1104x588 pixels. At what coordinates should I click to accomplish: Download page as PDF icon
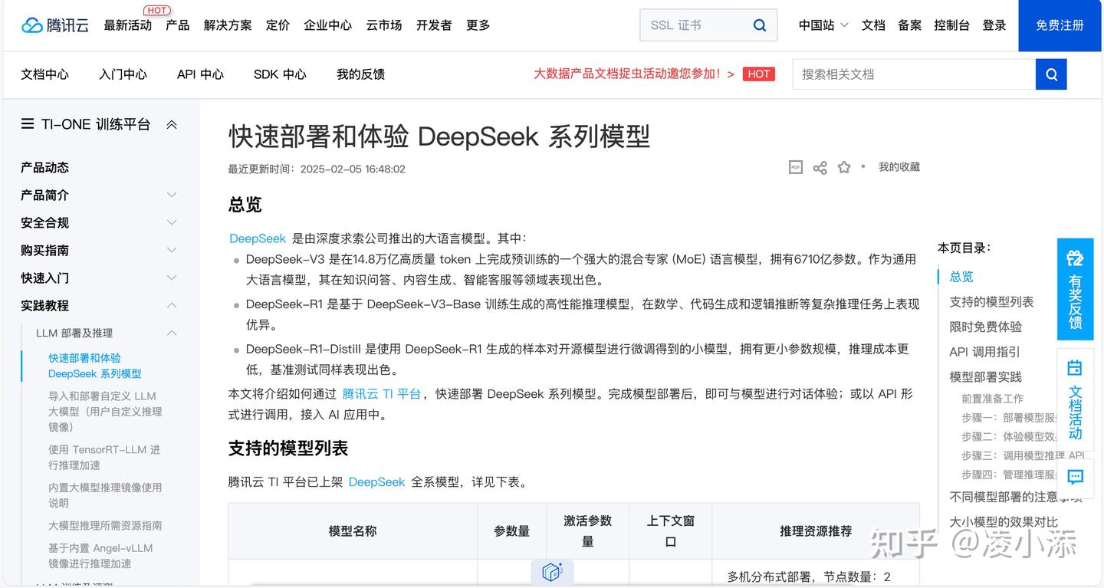[x=796, y=167]
